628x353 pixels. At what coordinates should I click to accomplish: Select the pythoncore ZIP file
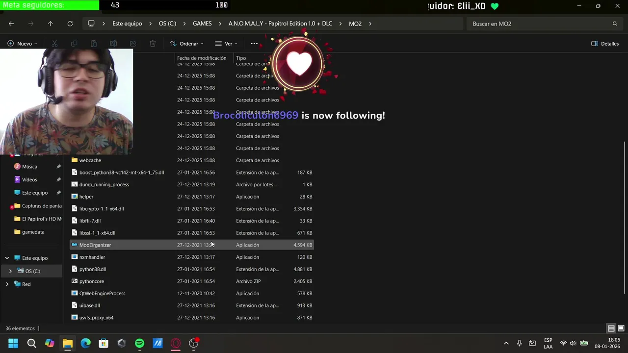coord(191,281)
